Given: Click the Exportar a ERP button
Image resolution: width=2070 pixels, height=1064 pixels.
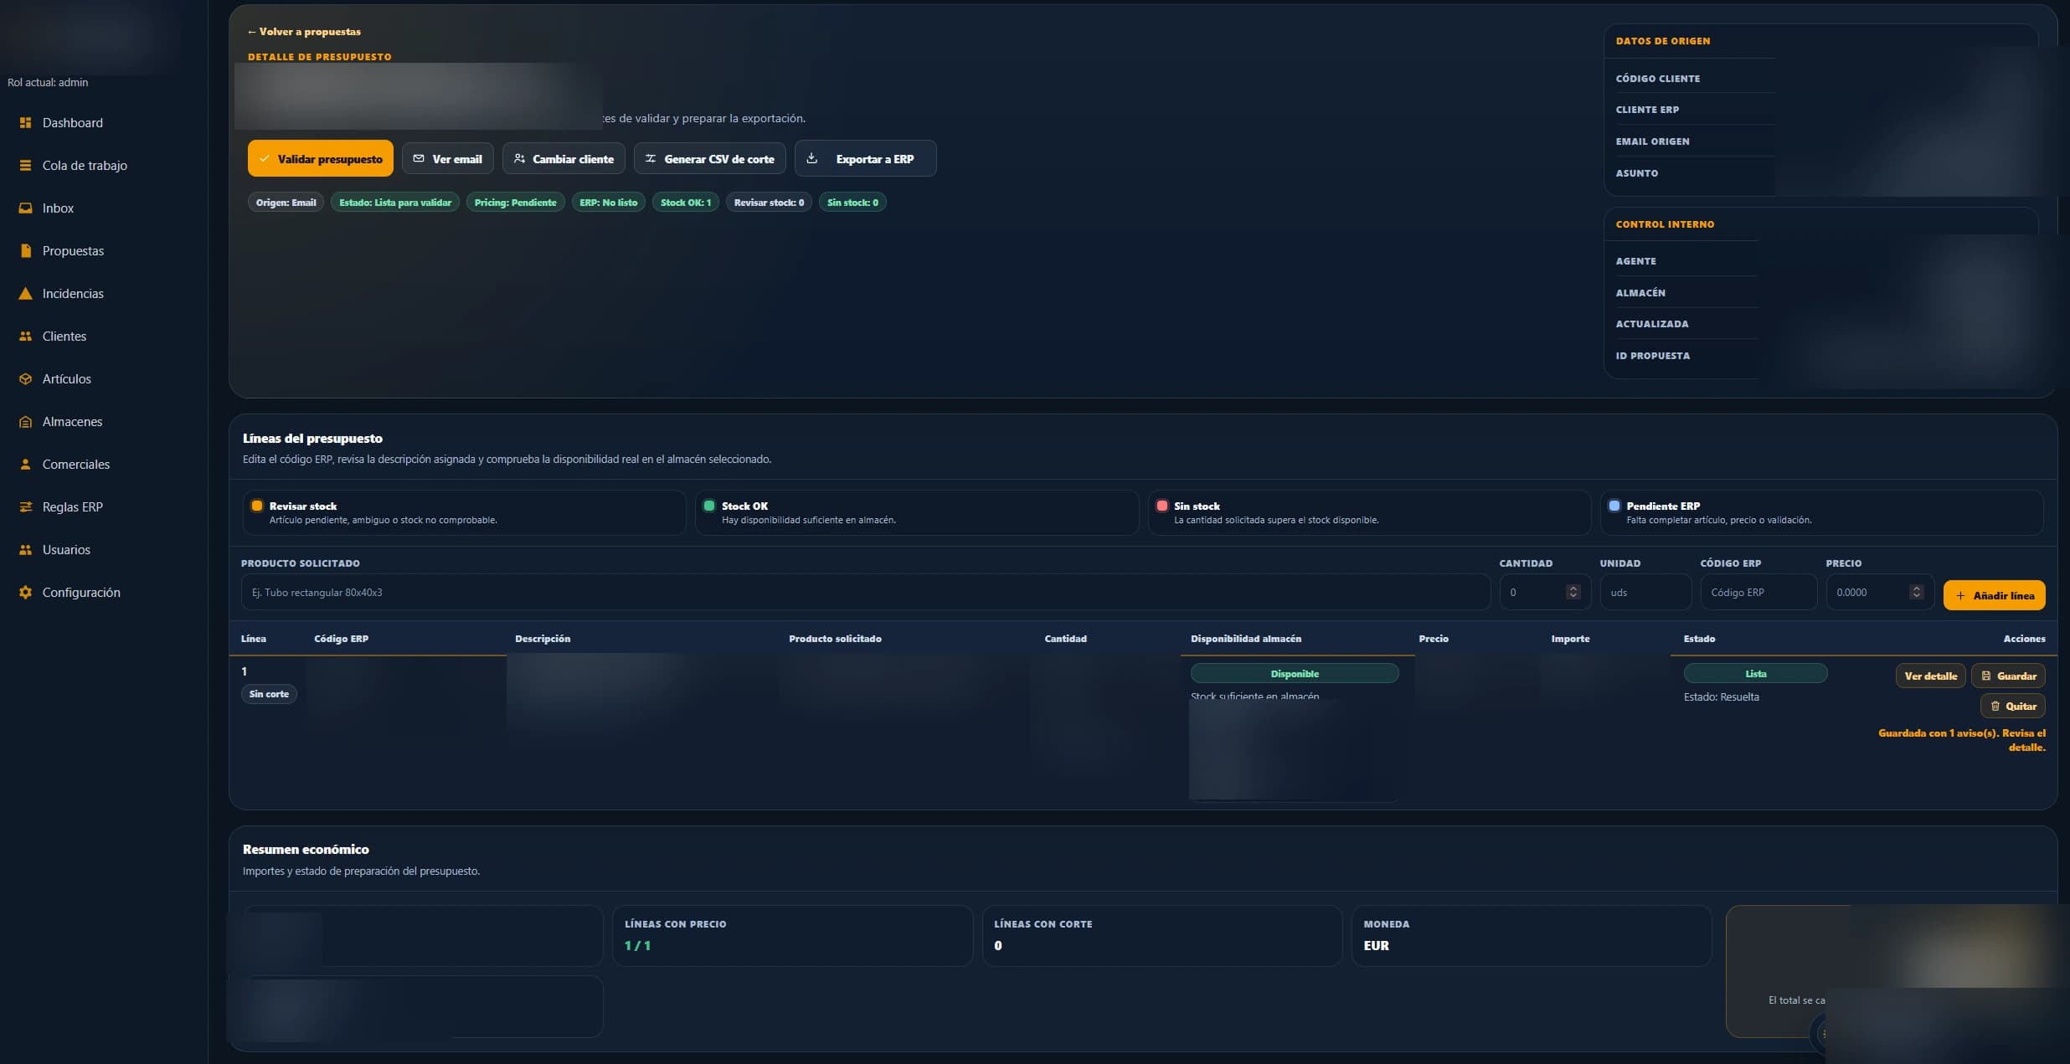Looking at the screenshot, I should click(866, 158).
